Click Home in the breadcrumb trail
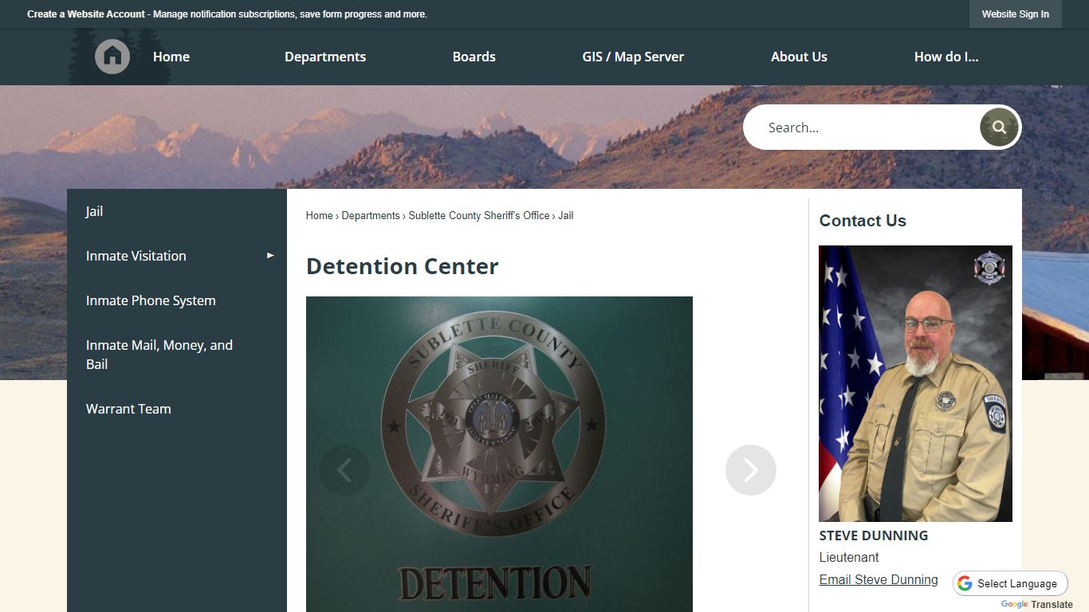1089x612 pixels. coord(319,215)
